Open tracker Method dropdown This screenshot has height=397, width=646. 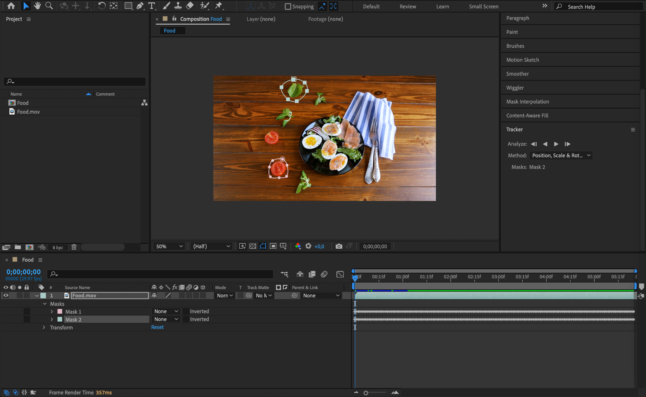click(561, 155)
